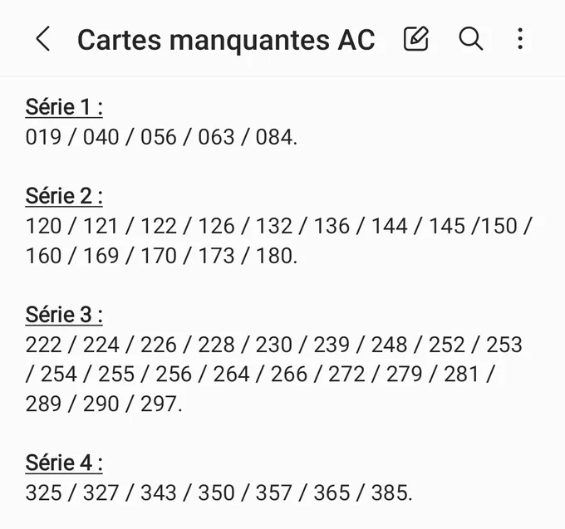This screenshot has height=529, width=565.
Task: Open search with the magnifier icon
Action: (470, 38)
